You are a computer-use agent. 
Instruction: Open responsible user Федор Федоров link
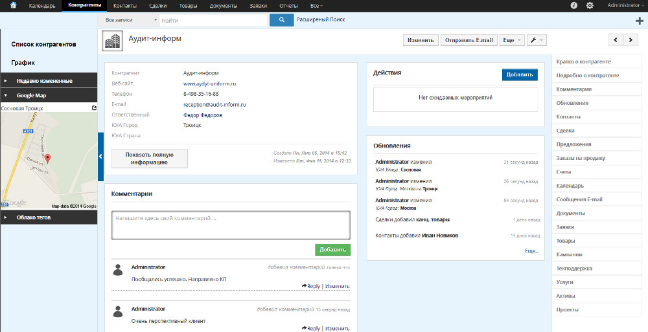[x=202, y=115]
